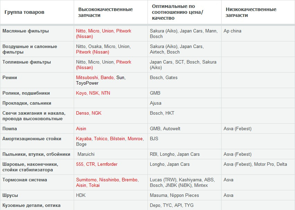Viewport: 295px width, 210px height.
Task: Click the HDK cell in the Шрусы row
Action: (81, 195)
